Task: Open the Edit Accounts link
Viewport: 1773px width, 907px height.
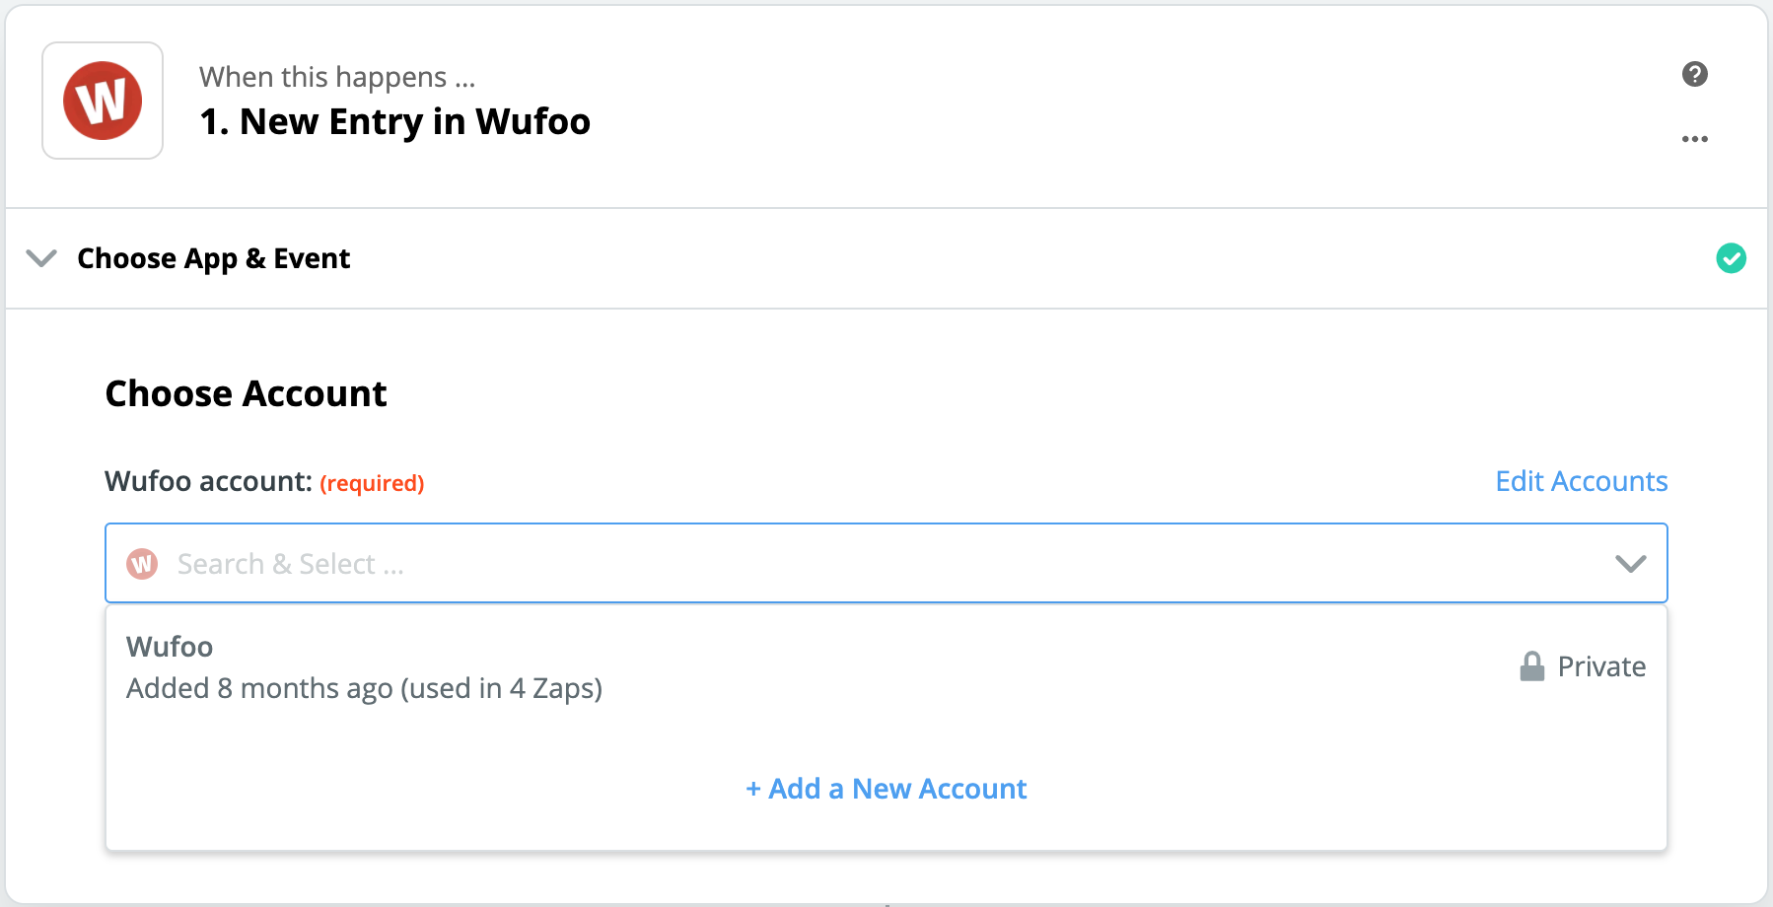Action: [1580, 481]
